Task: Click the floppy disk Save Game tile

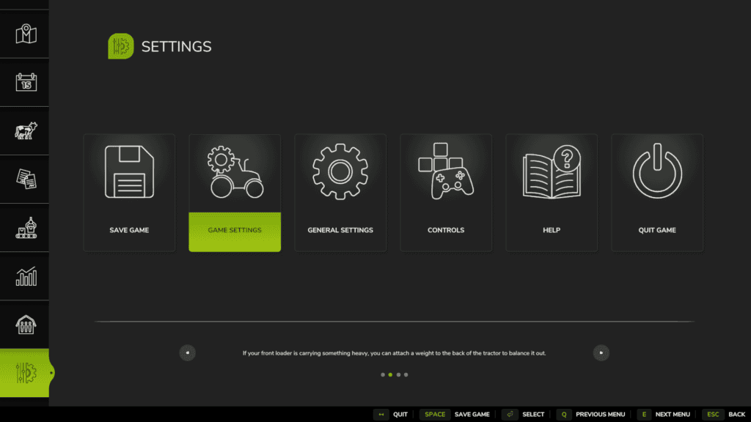Action: coord(129,192)
